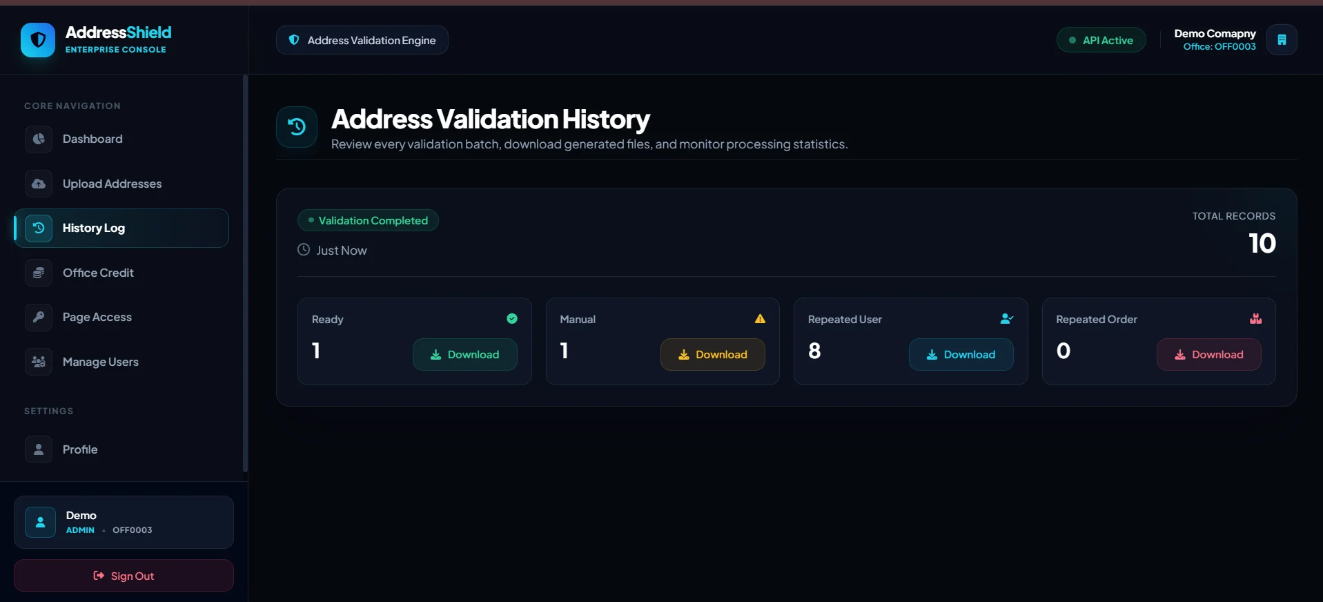1323x602 pixels.
Task: Go to Upload Addresses page
Action: (121, 184)
